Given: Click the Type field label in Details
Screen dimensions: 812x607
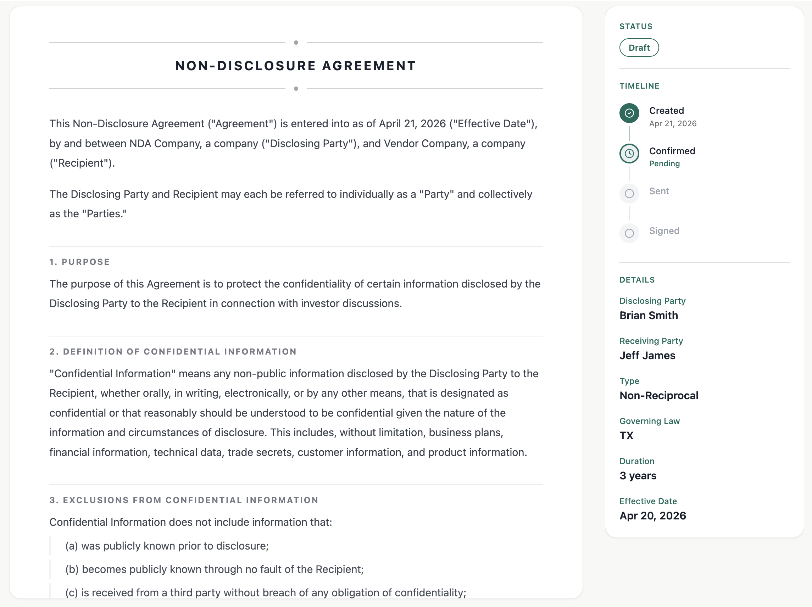Looking at the screenshot, I should coord(629,381).
